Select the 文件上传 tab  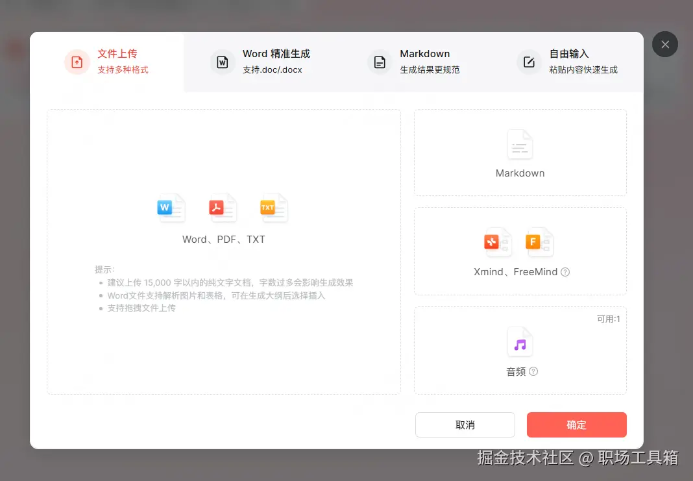tap(107, 62)
